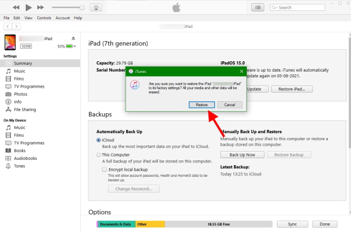
Task: Click the Other storage segment
Action: (150, 224)
